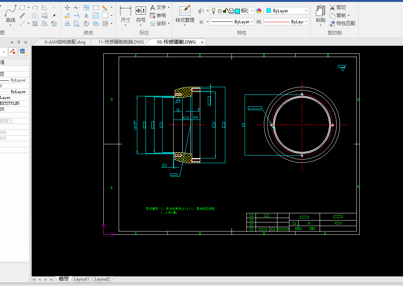This screenshot has width=403, height=286.
Task: Select the ellipse drawing tool
Action: coord(35,8)
